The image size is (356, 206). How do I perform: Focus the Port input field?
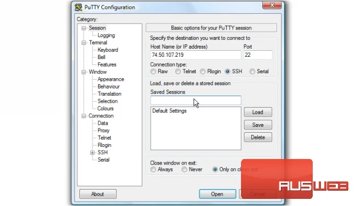tap(258, 55)
